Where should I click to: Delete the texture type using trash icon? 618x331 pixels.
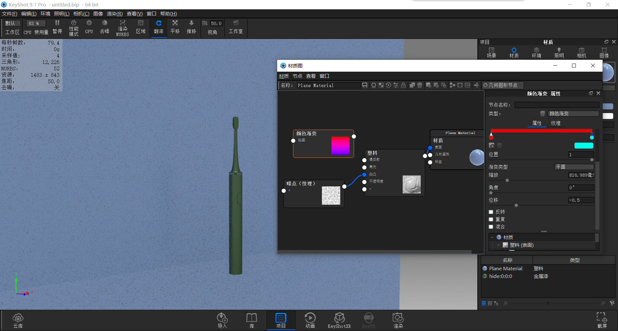click(x=543, y=113)
